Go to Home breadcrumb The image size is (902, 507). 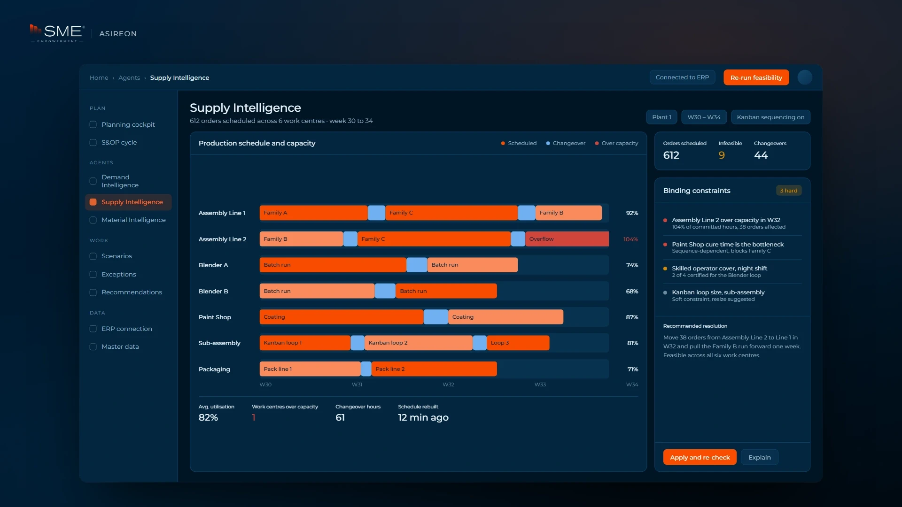99,77
